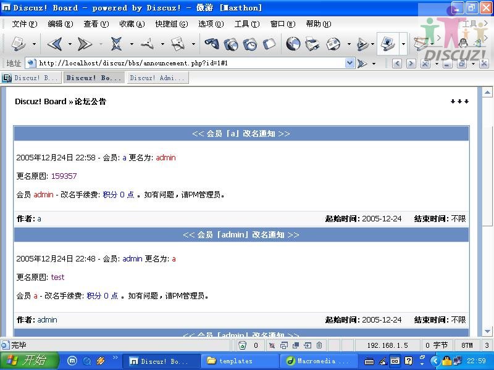This screenshot has width=494, height=370.
Task: Click the Home page icon
Action: (178, 44)
